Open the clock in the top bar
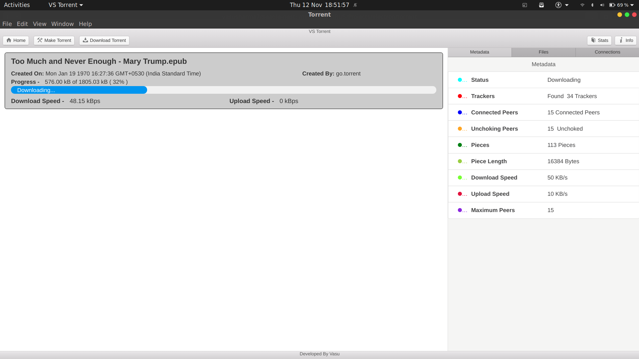Viewport: 639px width, 359px height. click(x=319, y=5)
